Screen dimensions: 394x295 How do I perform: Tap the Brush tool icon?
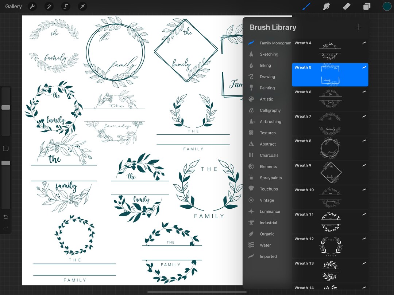[x=306, y=6]
